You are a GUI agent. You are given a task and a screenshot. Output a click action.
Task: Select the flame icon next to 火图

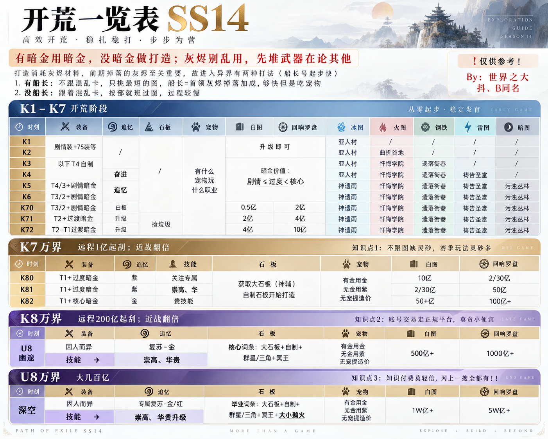click(383, 127)
